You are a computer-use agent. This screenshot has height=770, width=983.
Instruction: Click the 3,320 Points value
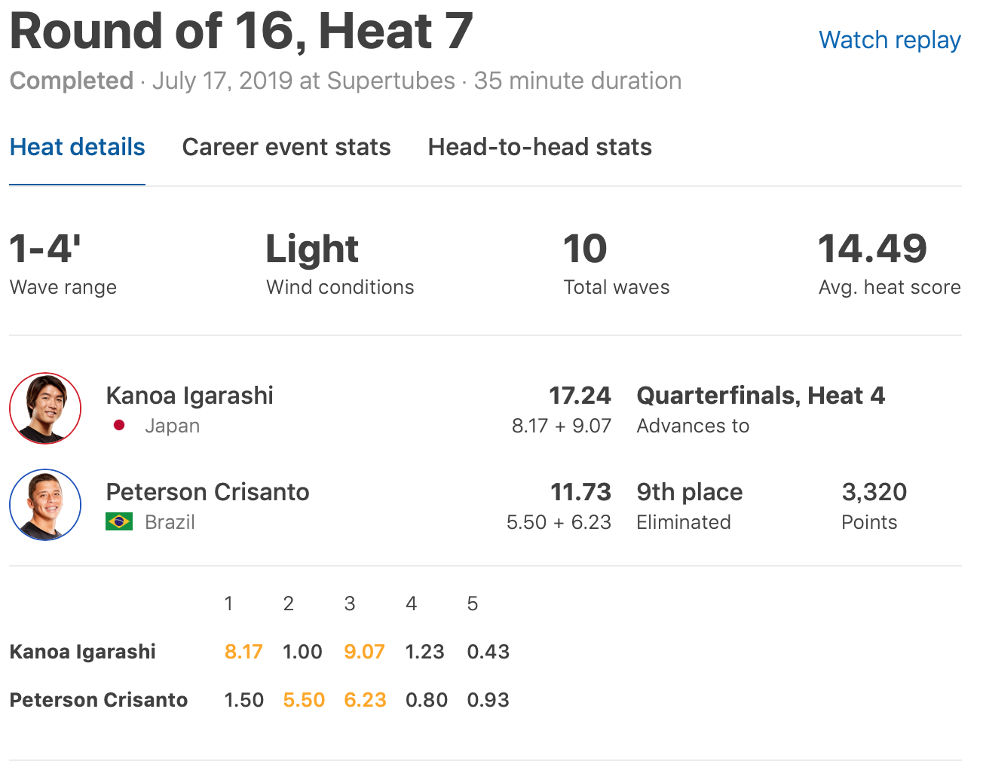coord(874,492)
